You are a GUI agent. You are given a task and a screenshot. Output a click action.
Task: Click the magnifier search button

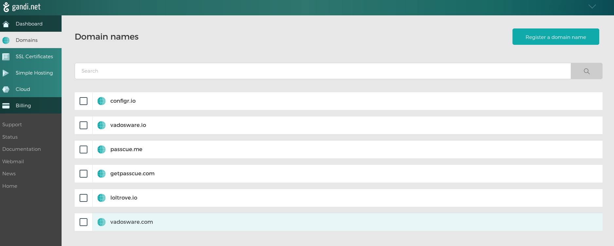[586, 71]
